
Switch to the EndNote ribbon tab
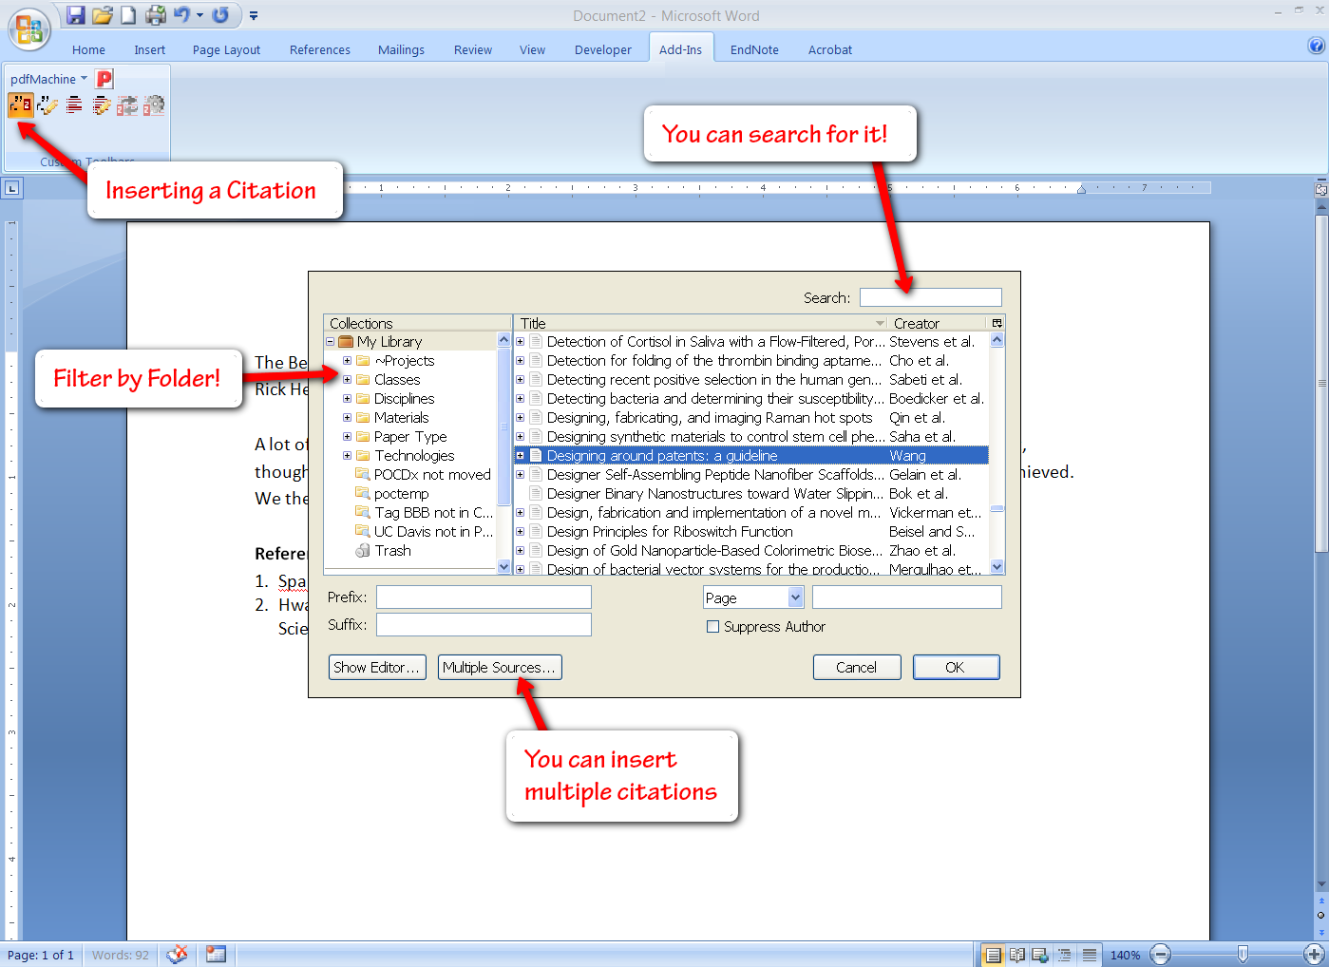click(753, 48)
